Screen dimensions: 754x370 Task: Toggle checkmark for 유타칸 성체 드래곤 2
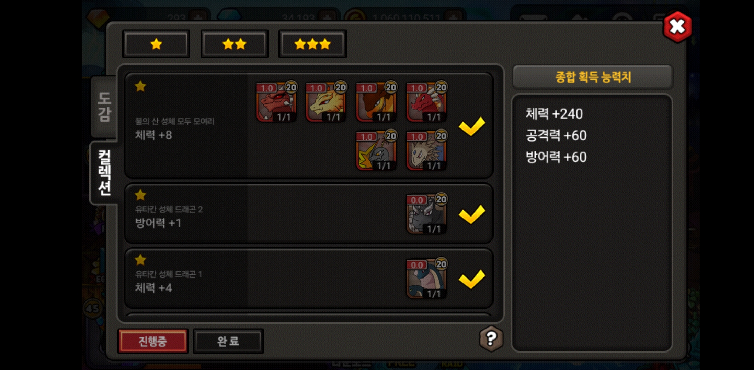472,214
